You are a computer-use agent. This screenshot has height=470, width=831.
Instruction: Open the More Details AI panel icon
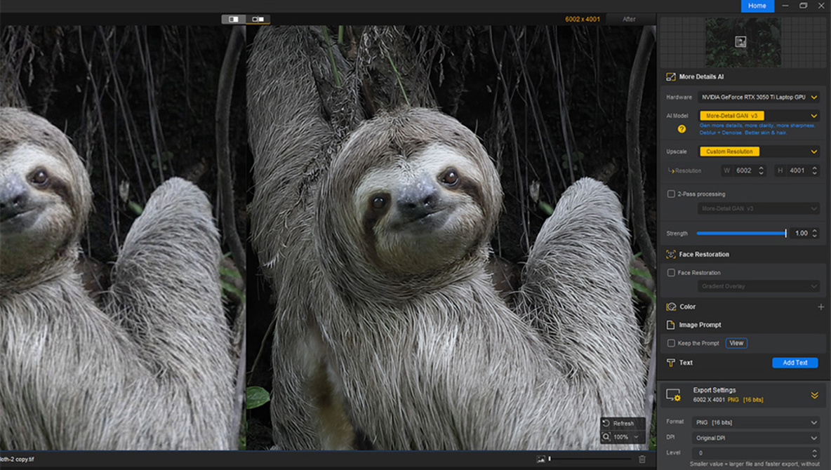[671, 76]
